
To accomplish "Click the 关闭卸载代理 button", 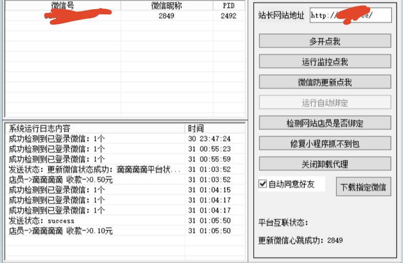I will tap(325, 164).
